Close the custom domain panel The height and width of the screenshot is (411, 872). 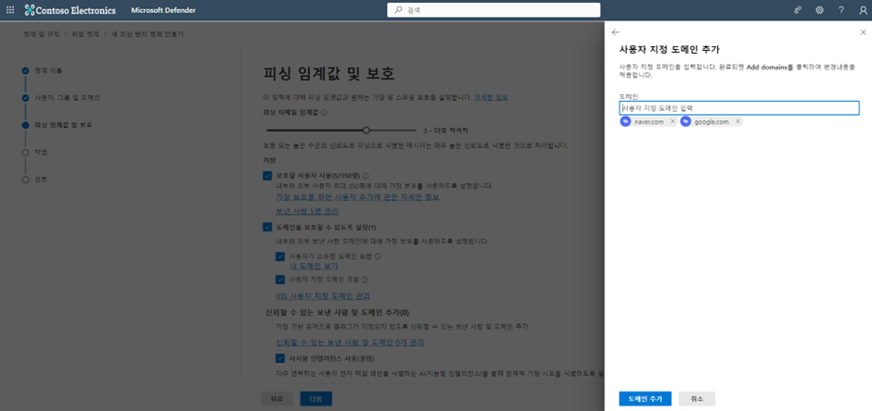(863, 32)
